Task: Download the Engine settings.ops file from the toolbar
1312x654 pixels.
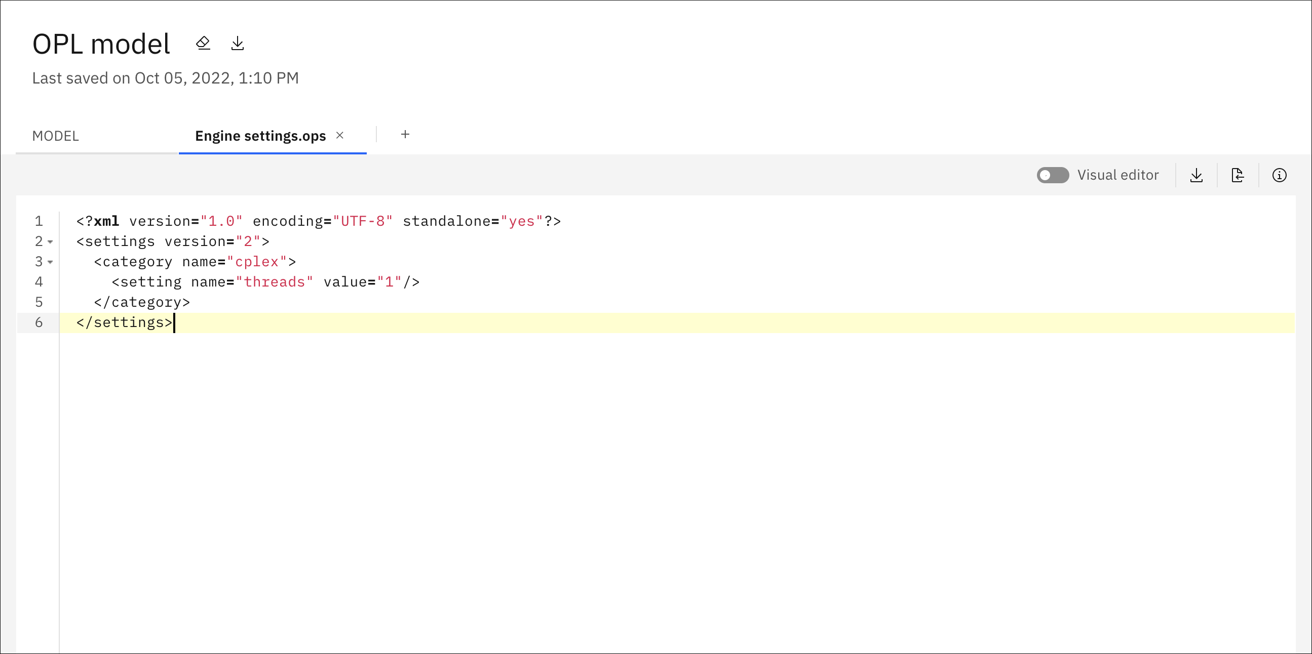Action: pyautogui.click(x=1197, y=175)
